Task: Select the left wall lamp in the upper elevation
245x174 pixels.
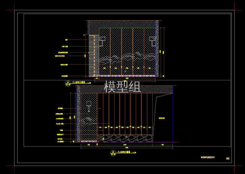Action: pyautogui.click(x=102, y=41)
